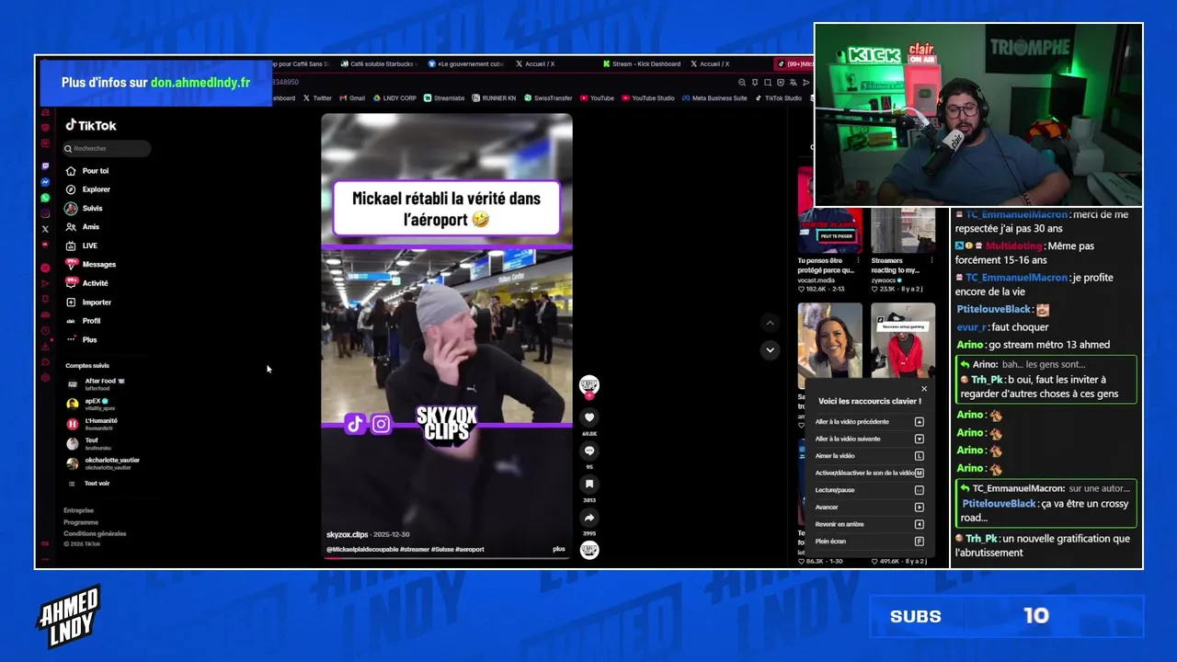Open the Amis page
Image resolution: width=1177 pixels, height=662 pixels.
[x=83, y=227]
